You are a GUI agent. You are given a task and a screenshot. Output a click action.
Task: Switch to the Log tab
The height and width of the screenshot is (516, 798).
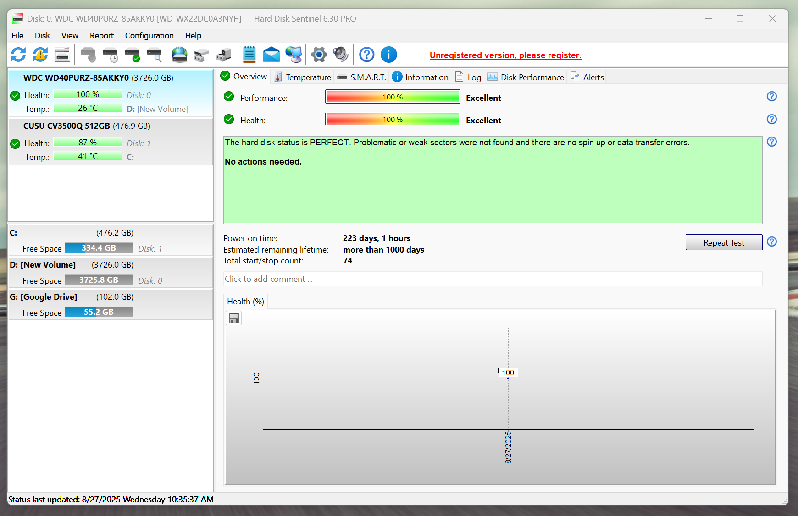[x=468, y=77]
